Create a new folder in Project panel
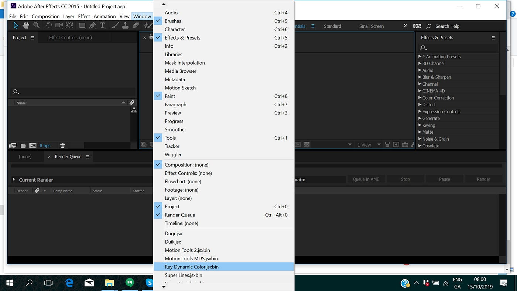The width and height of the screenshot is (517, 291). click(23, 145)
